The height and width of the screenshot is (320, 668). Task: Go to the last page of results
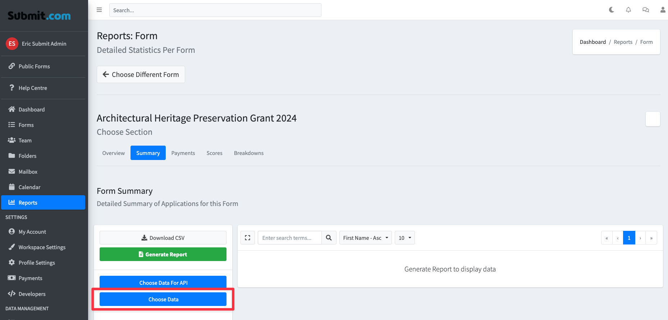tap(651, 238)
